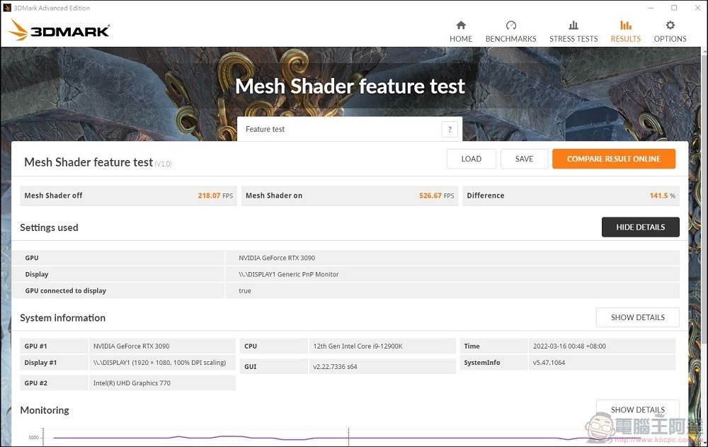
Task: Click the 3DMark title bar app icon
Action: coord(8,8)
